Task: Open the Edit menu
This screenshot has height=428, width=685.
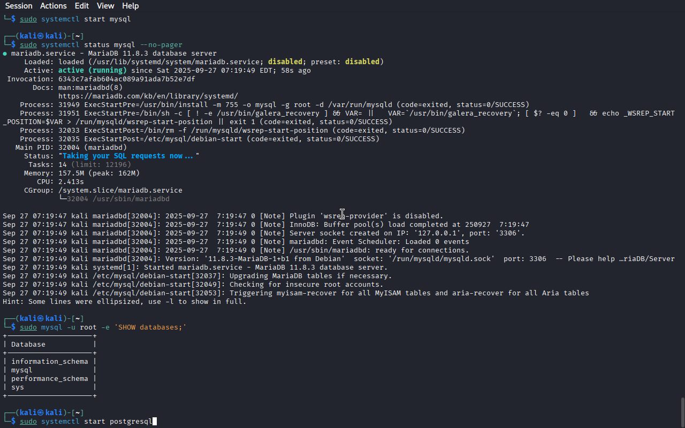Action: [82, 6]
